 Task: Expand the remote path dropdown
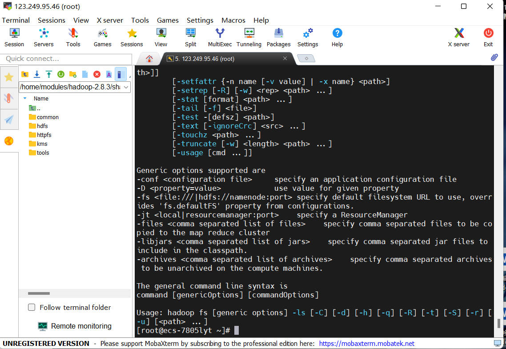point(126,87)
